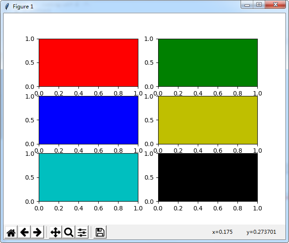The width and height of the screenshot is (289, 243).
Task: Click 0.4 x-tick label under cyan subplot
Action: click(x=78, y=208)
